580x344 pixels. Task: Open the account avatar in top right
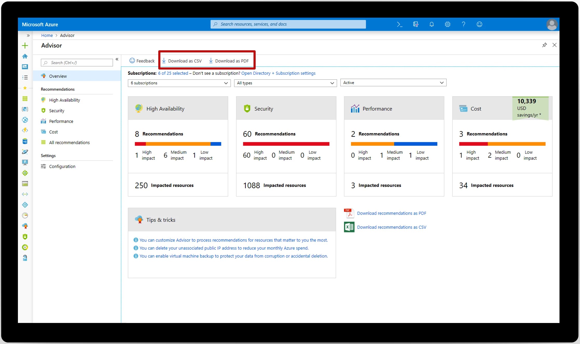[552, 24]
